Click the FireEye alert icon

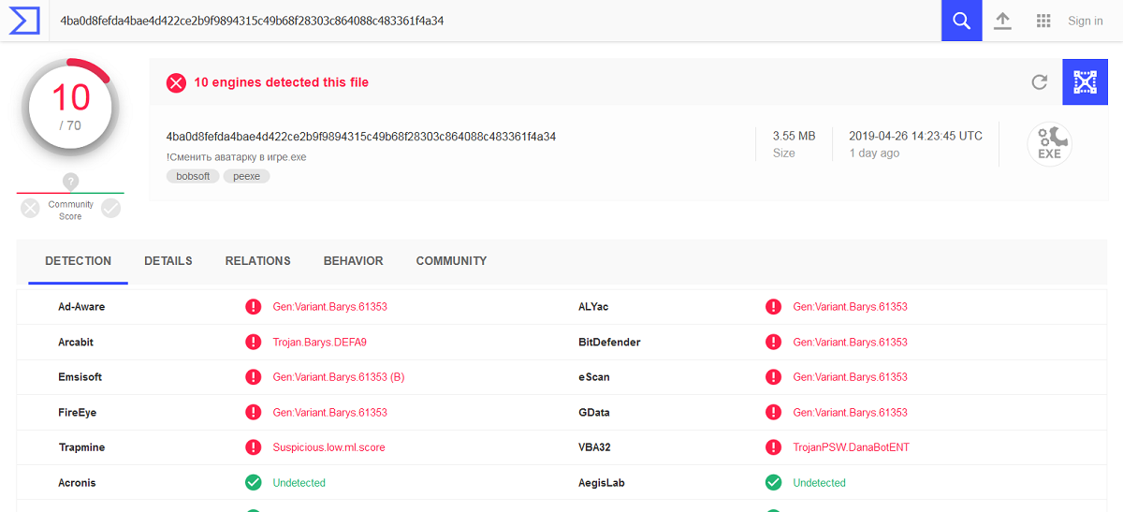point(253,413)
